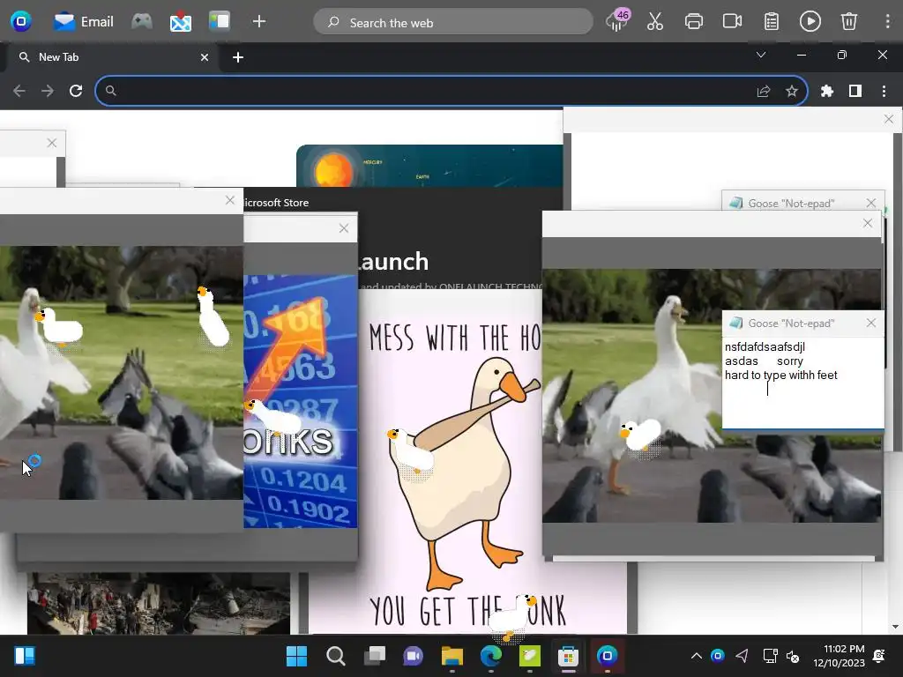Click the share page icon in address bar

pos(763,91)
